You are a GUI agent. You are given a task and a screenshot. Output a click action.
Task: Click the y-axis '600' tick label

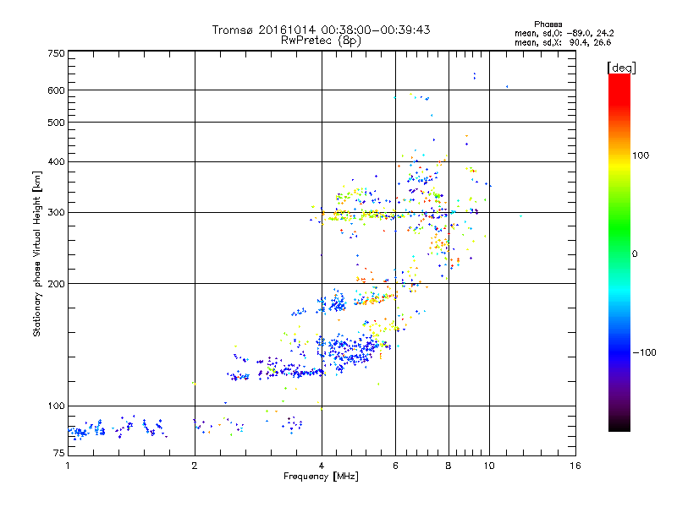[x=57, y=90]
